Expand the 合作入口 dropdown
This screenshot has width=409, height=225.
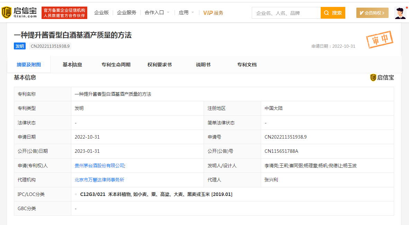157,12
